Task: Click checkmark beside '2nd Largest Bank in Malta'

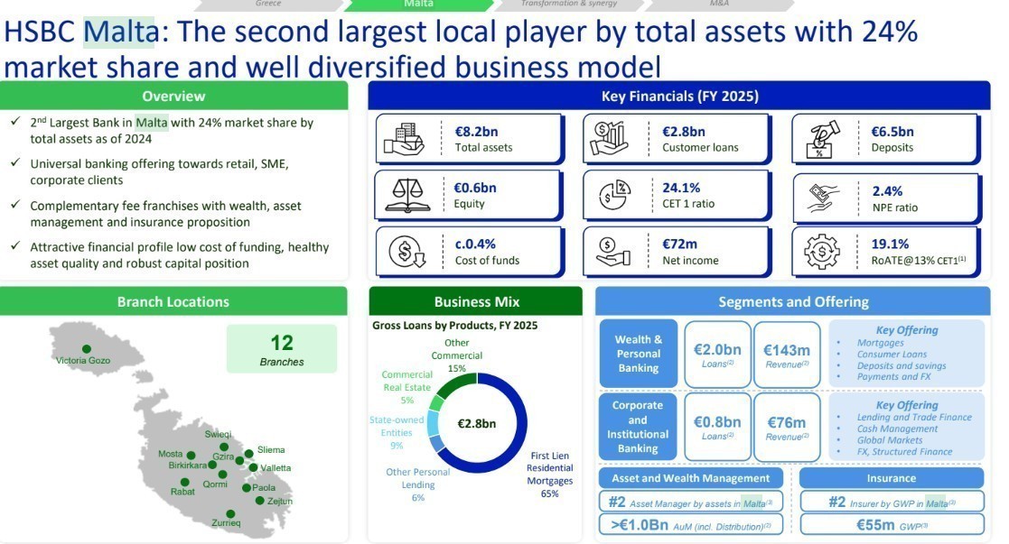Action: tap(16, 122)
